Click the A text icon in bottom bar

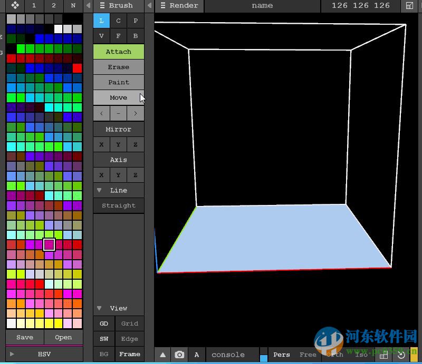click(x=196, y=355)
